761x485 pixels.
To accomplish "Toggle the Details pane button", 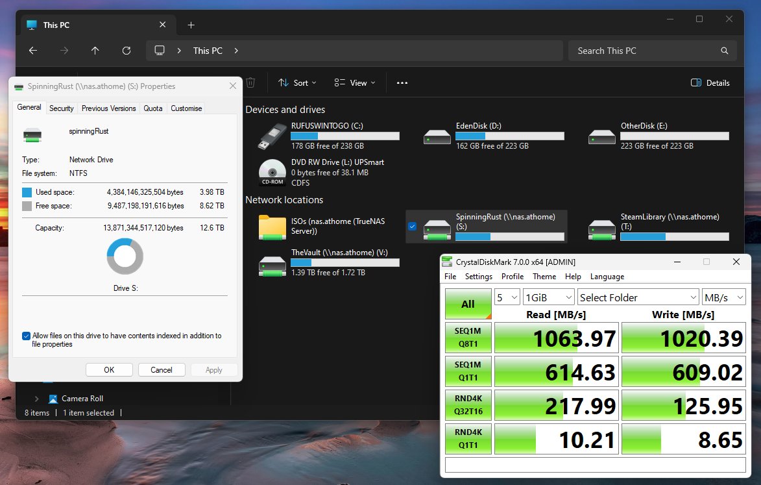I will pos(710,83).
